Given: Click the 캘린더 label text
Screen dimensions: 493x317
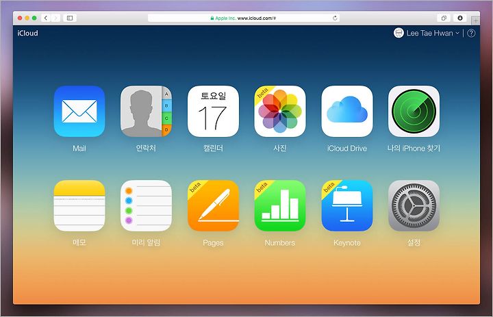Looking at the screenshot, I should [x=213, y=148].
